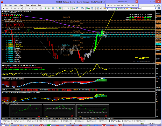This screenshot has height=126, width=162.
Task: Draw a horizontal line on chart
Action: pos(15,8)
